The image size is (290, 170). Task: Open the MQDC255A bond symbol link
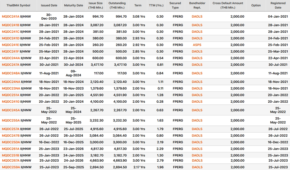(11, 121)
